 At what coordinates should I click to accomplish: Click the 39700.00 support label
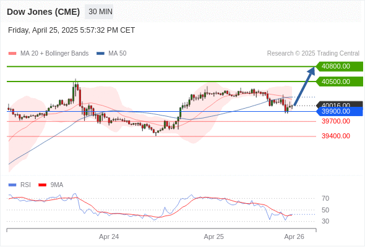[336, 121]
